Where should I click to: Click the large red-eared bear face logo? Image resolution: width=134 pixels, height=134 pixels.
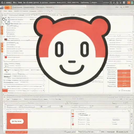click(x=72, y=51)
